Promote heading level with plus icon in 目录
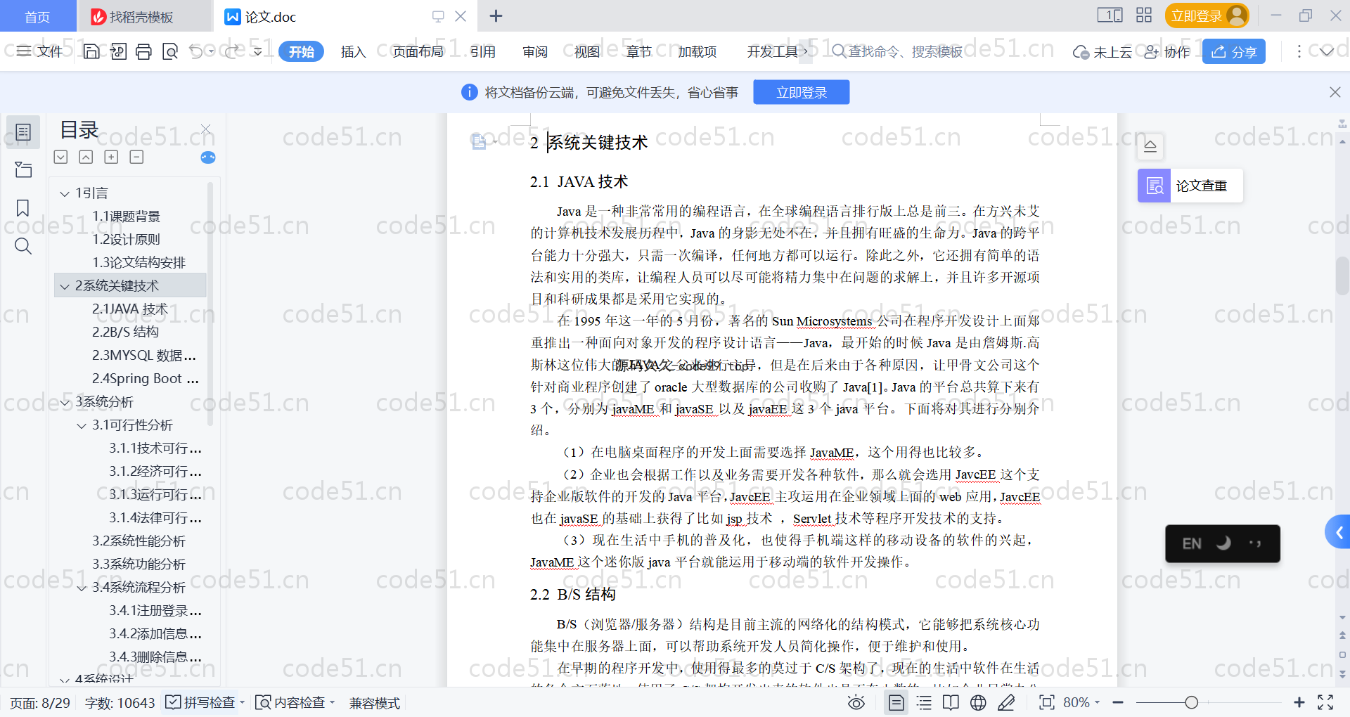This screenshot has width=1350, height=717. coord(111,157)
